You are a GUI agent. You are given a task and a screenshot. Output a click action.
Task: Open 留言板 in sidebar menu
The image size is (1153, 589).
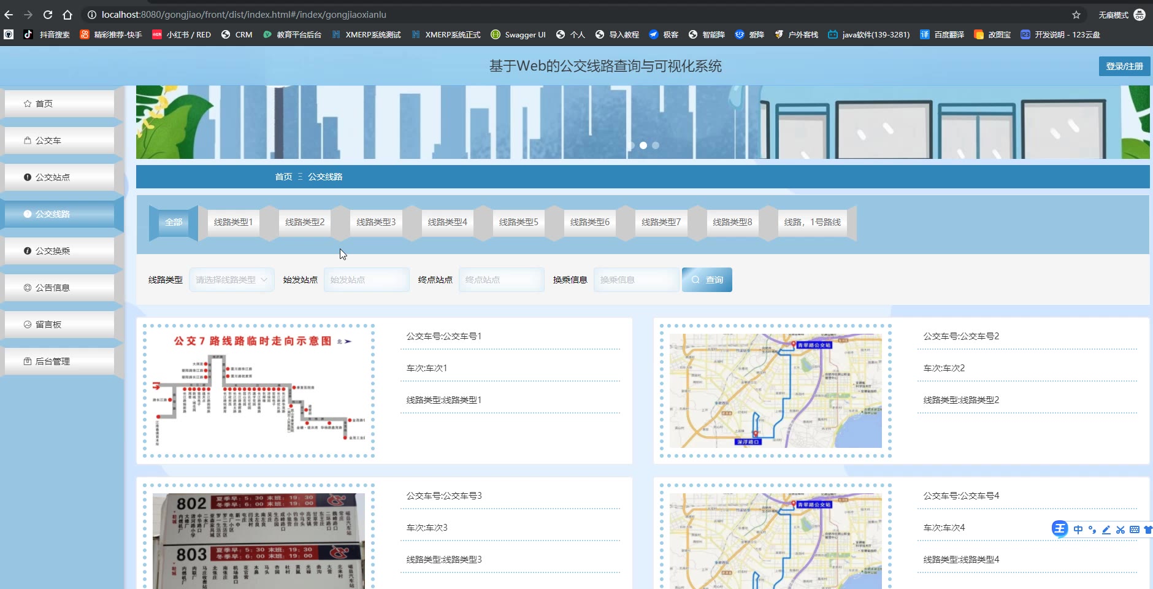point(59,325)
